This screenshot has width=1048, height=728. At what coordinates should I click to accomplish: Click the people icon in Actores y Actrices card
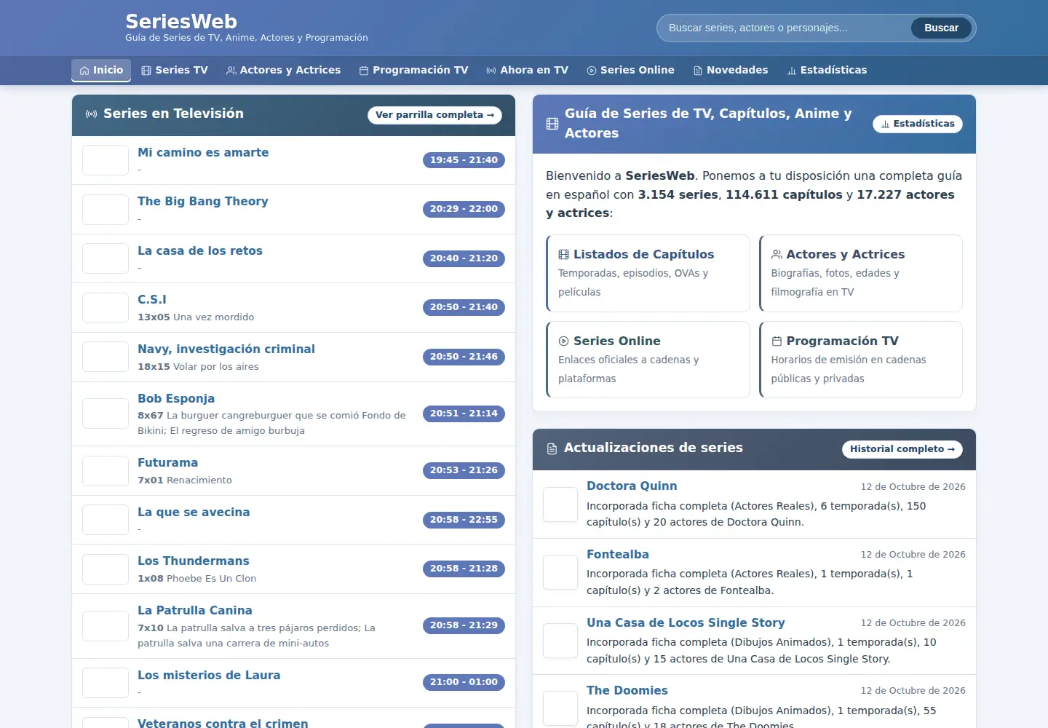tap(777, 255)
